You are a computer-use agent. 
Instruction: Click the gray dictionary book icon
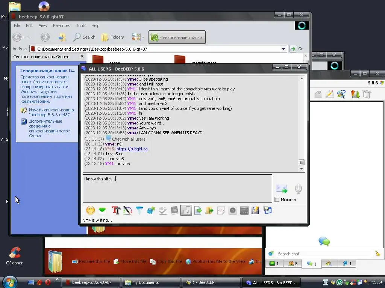pos(174,210)
